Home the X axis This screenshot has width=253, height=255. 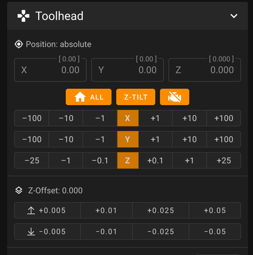[128, 118]
